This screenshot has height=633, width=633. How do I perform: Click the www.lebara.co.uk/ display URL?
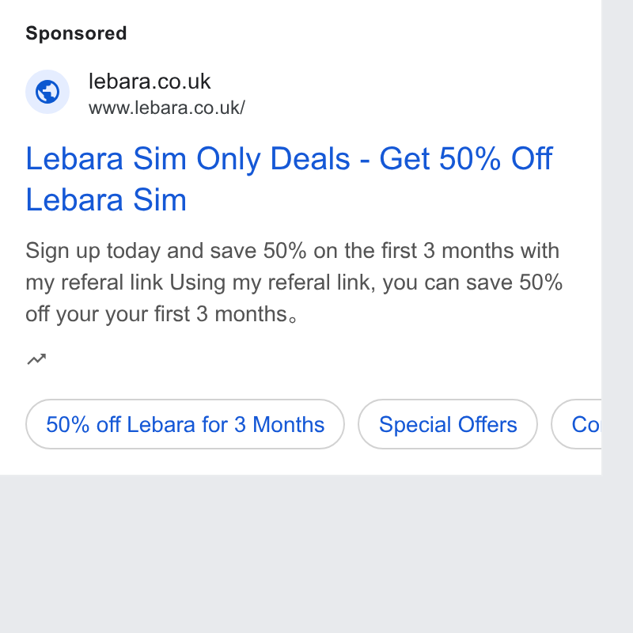167,108
